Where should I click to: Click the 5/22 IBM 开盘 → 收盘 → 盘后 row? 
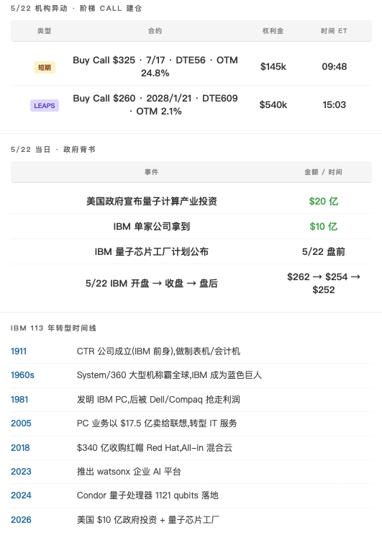point(191,284)
